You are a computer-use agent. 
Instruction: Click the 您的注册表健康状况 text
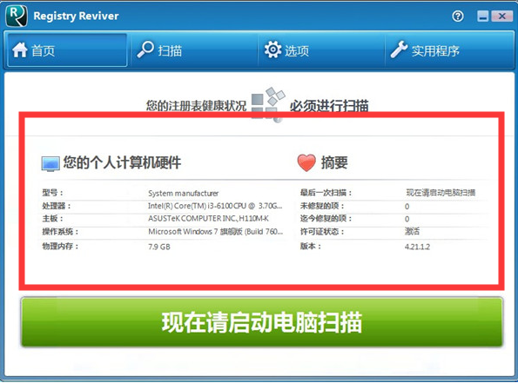click(197, 106)
